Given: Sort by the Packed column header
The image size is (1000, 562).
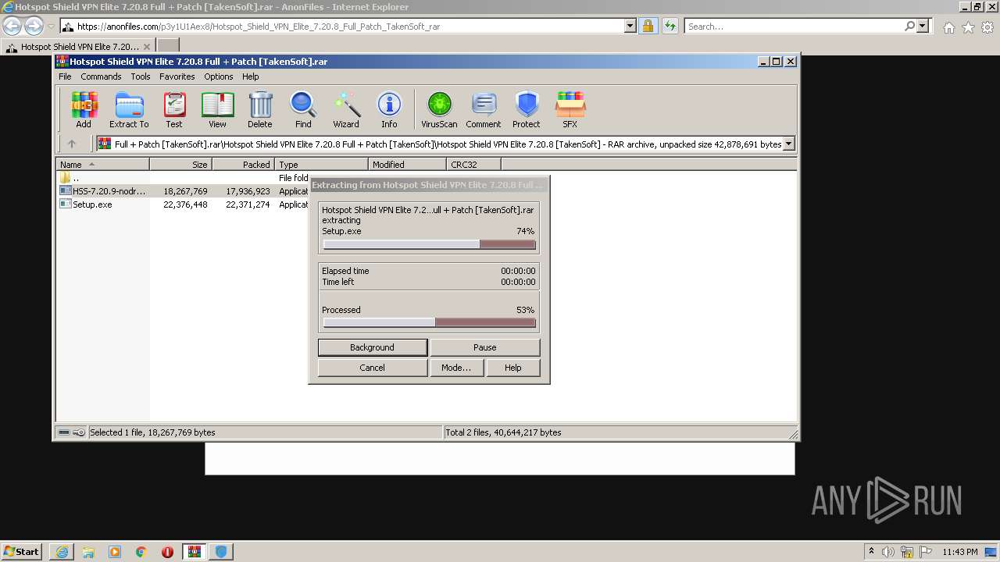Looking at the screenshot, I should coord(243,165).
